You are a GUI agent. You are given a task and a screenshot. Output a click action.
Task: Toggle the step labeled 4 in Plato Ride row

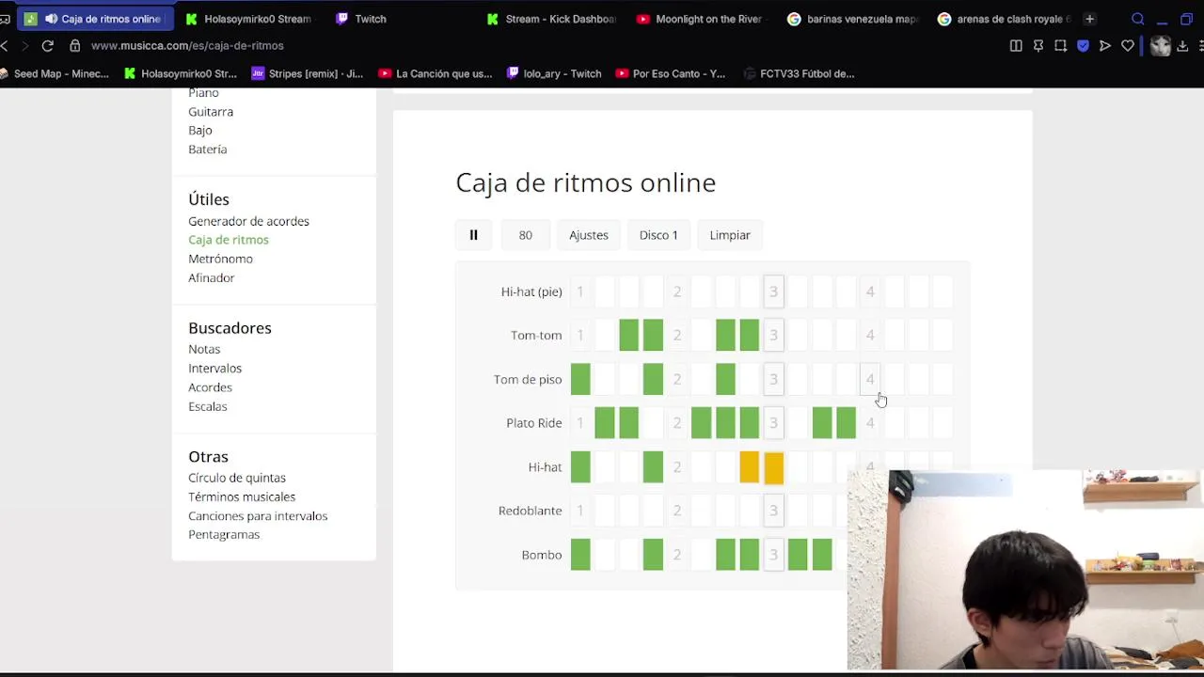(870, 423)
